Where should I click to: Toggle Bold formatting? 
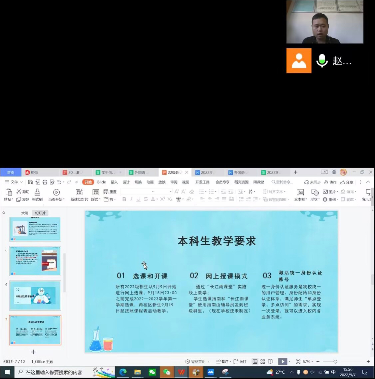pos(124,199)
